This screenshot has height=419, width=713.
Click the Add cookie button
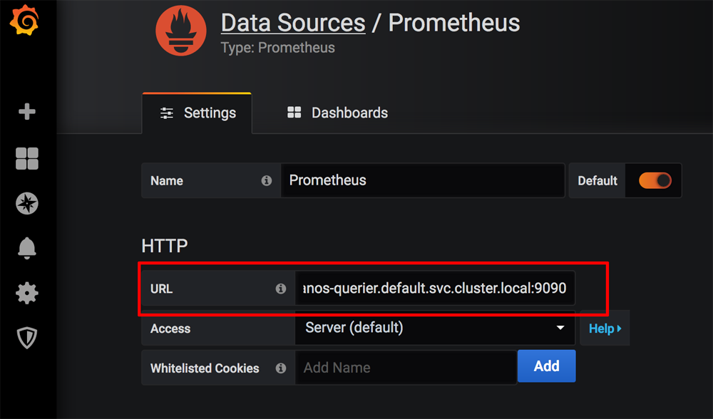pos(546,366)
